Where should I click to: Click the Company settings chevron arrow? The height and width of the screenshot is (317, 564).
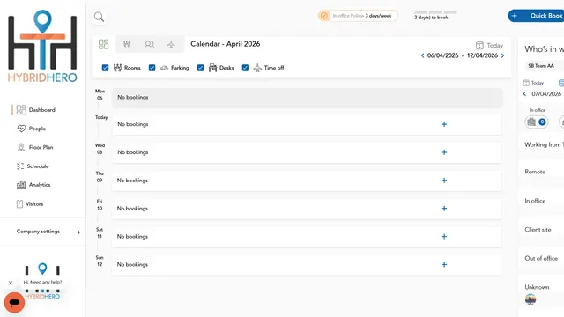pos(78,232)
